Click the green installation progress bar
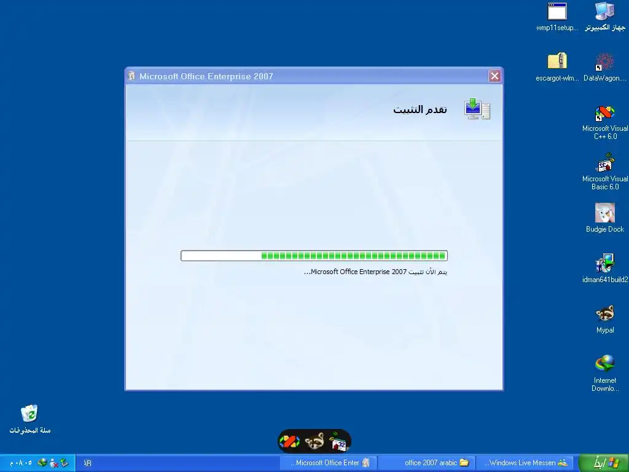This screenshot has height=472, width=629. (314, 256)
